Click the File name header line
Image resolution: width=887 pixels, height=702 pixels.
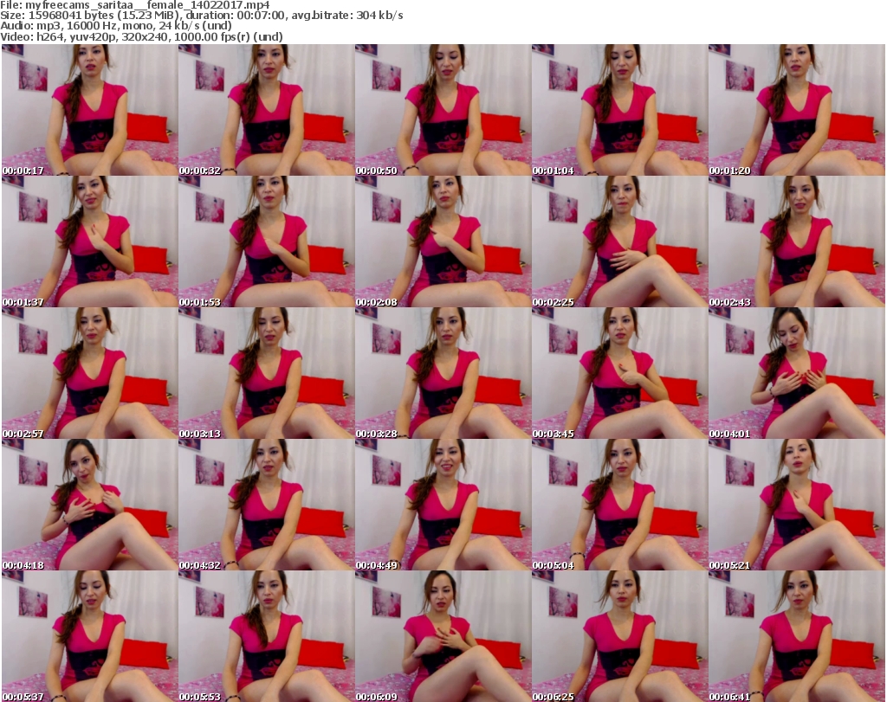[x=135, y=5]
